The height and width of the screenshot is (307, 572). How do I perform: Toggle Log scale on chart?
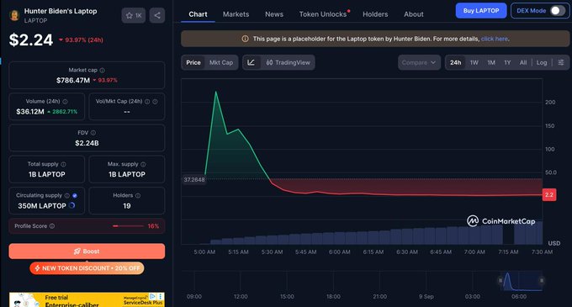(542, 62)
